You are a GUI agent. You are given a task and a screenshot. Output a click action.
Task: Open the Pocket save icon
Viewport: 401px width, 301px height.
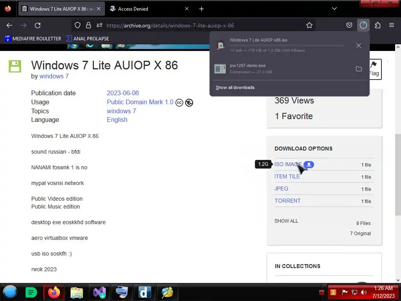pos(349,25)
